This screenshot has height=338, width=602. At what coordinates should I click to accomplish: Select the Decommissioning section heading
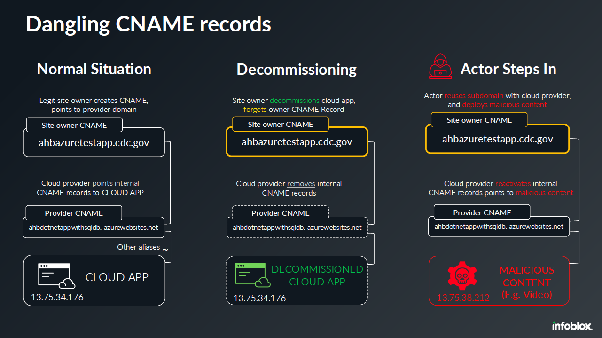point(297,69)
